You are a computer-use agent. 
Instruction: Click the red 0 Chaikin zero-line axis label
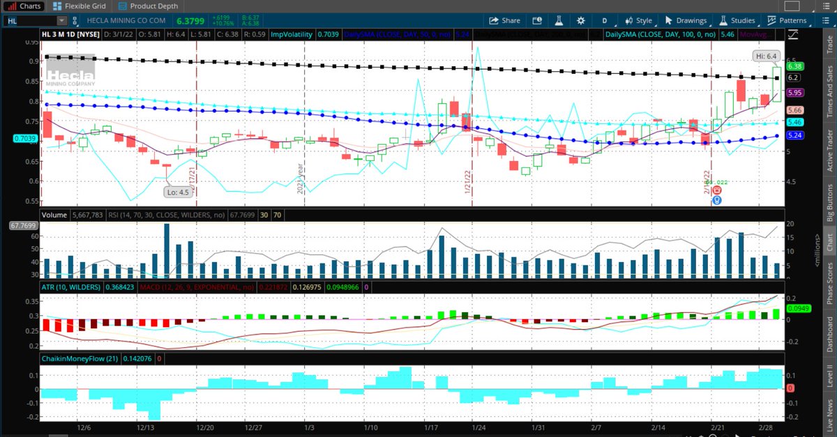(x=790, y=387)
